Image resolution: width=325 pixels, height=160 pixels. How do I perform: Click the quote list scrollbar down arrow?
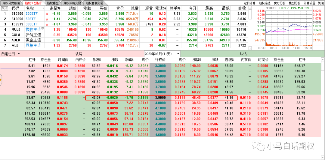[250, 48]
